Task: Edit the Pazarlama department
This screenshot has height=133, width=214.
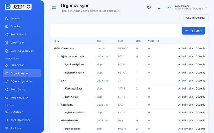Action: pos(200,105)
